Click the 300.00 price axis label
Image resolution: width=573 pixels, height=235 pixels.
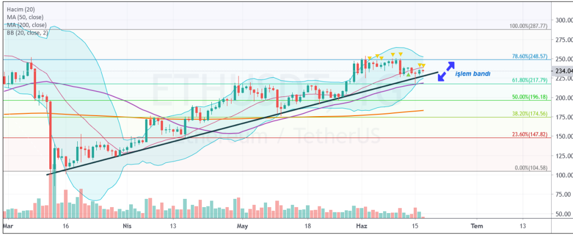[x=563, y=20]
